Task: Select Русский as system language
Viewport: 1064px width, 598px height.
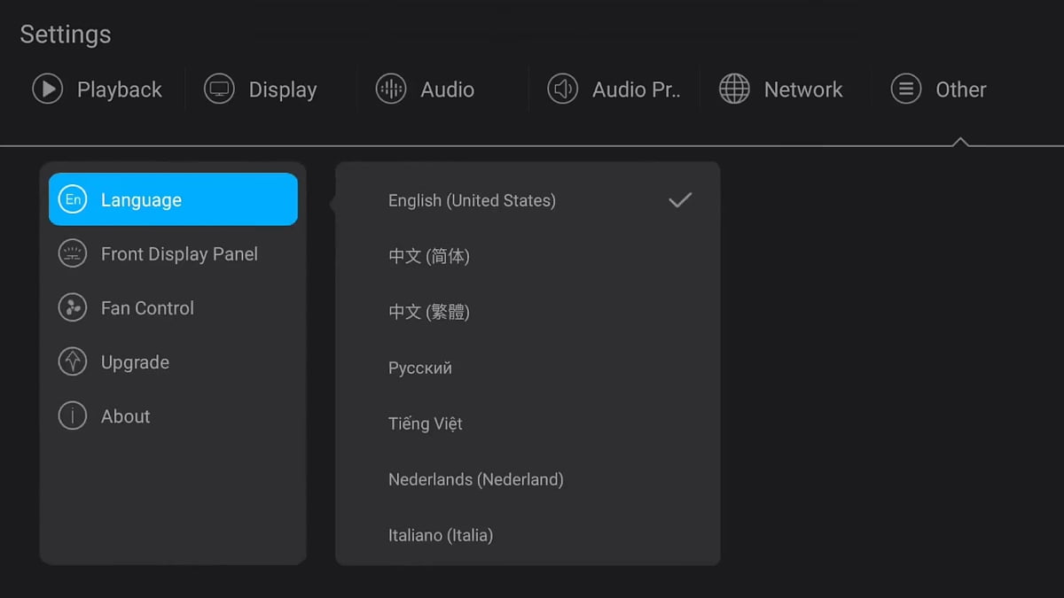Action: pyautogui.click(x=419, y=368)
